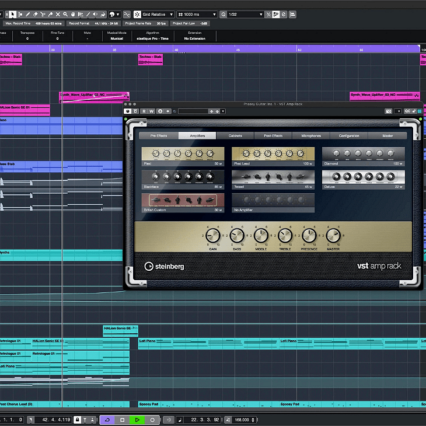Click the Transpose value field

[x=27, y=39]
